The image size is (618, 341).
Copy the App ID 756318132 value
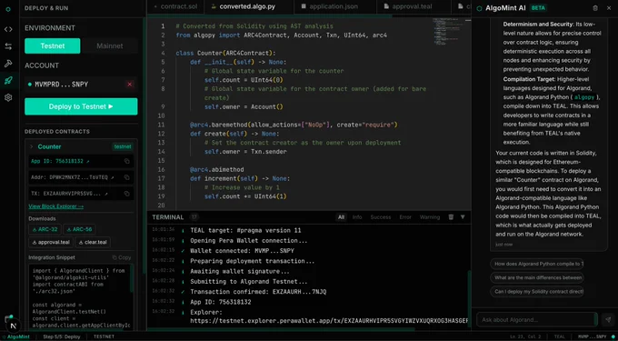[127, 161]
